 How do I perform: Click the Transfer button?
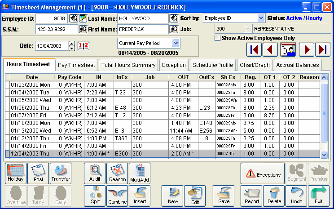[x=61, y=173]
